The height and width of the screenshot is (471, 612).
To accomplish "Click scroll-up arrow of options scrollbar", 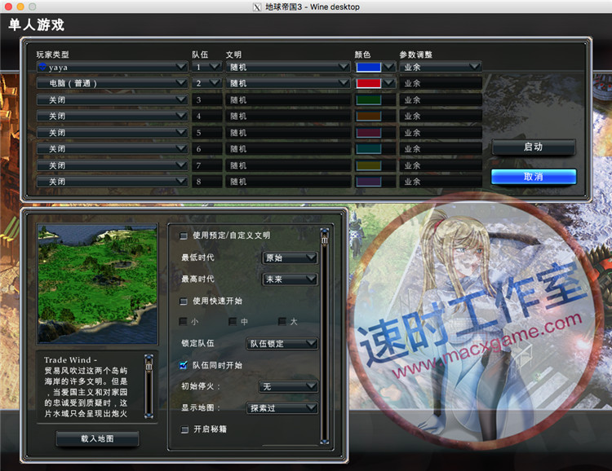I will pos(324,232).
